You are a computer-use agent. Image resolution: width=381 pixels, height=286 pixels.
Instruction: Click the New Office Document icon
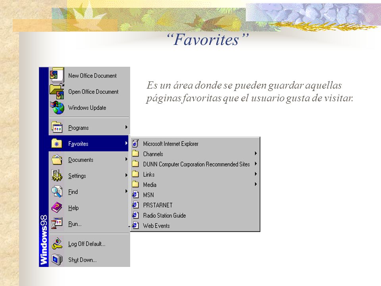click(57, 75)
